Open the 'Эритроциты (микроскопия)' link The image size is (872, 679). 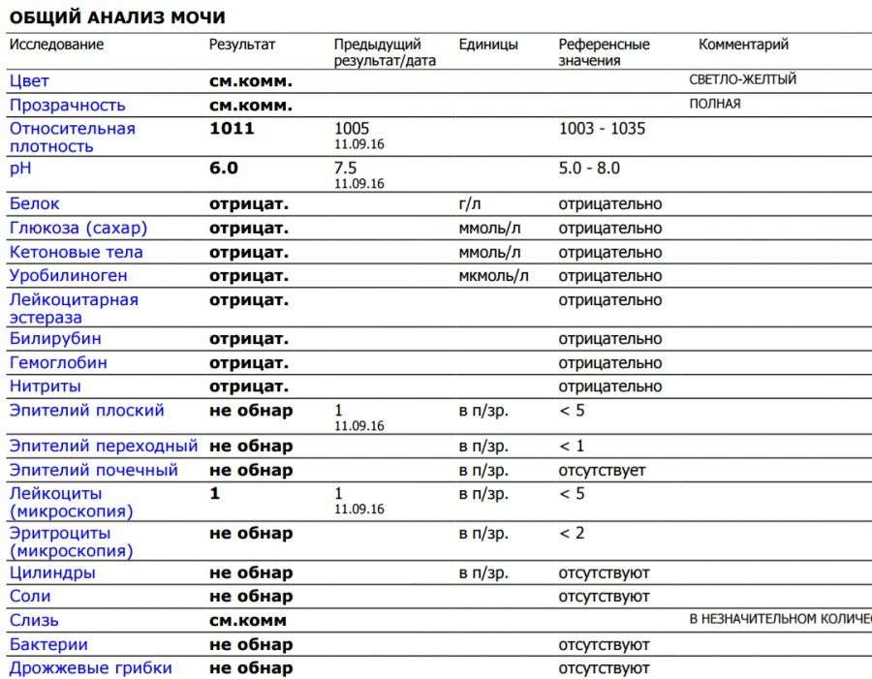click(x=71, y=541)
